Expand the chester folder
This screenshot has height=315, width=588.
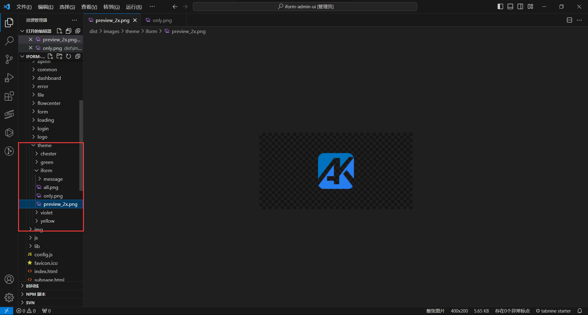pyautogui.click(x=48, y=154)
